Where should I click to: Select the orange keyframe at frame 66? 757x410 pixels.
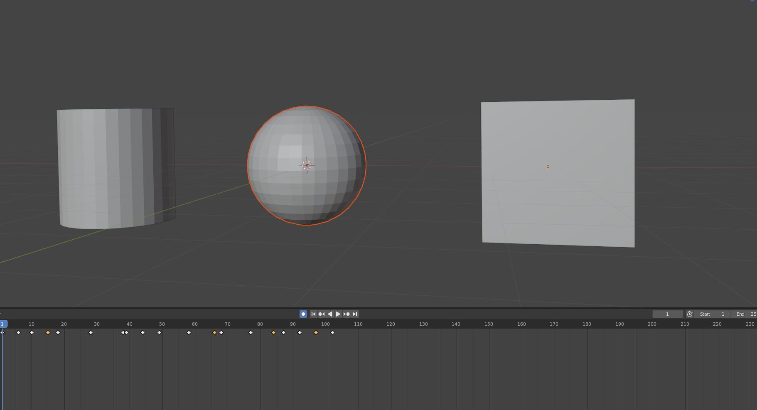click(x=215, y=333)
